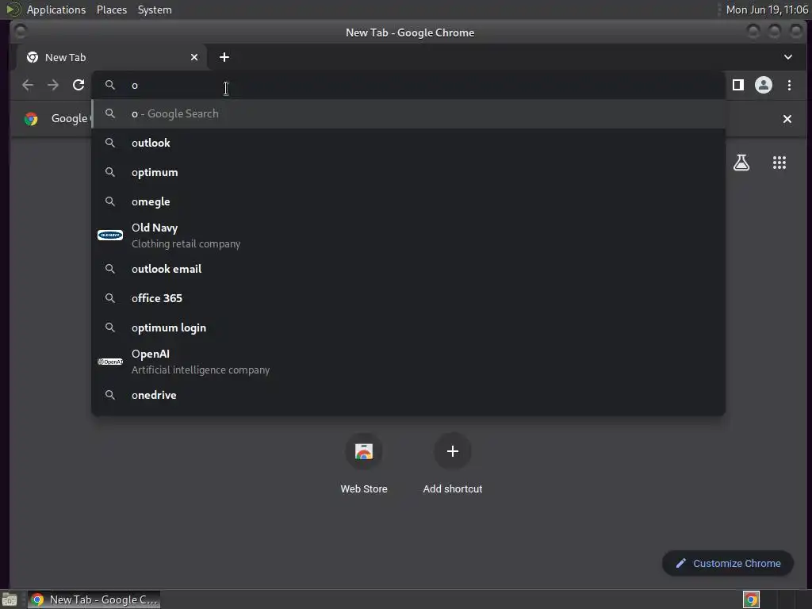Open the Places menu

coord(112,10)
